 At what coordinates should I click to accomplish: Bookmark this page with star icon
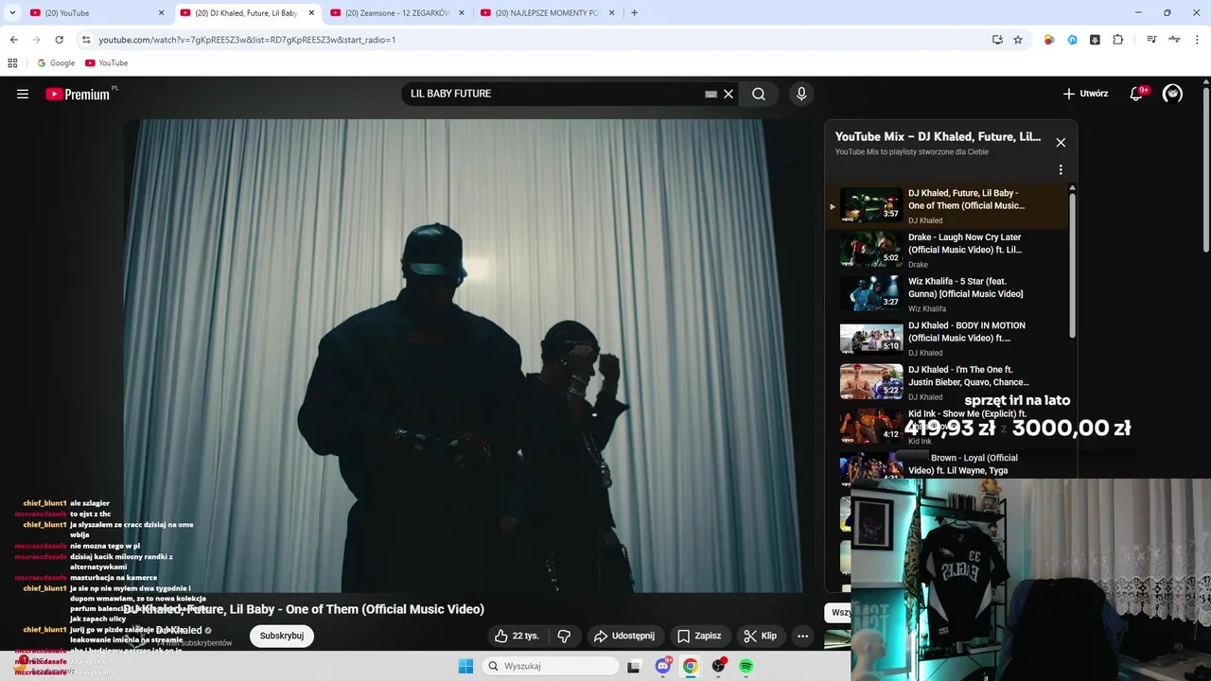click(x=1018, y=40)
